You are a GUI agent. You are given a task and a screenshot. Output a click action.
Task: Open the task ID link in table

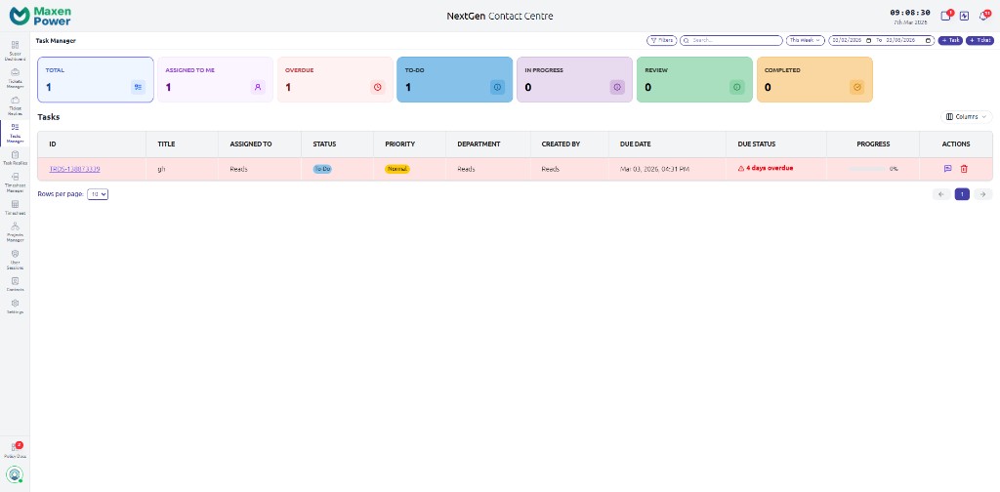point(75,169)
